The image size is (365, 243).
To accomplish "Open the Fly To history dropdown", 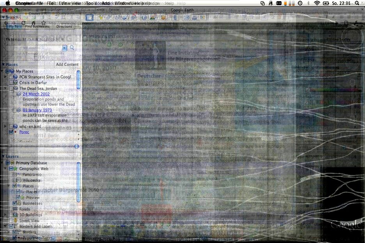I will (x=64, y=48).
